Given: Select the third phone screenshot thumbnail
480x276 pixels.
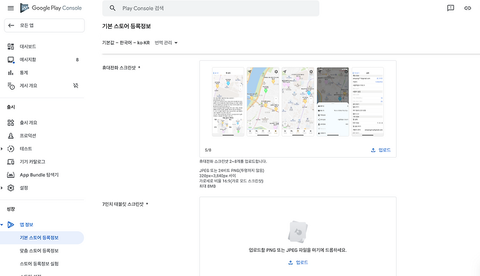Looking at the screenshot, I should pos(298,102).
